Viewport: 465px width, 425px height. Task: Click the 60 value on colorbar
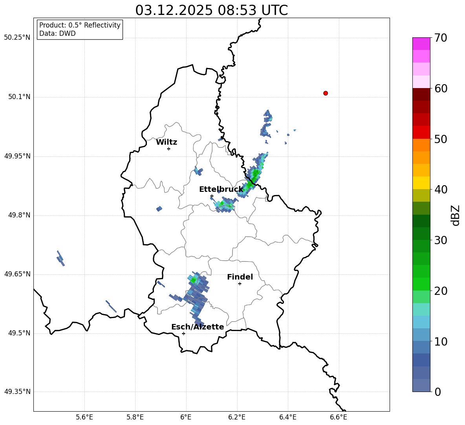click(x=441, y=88)
